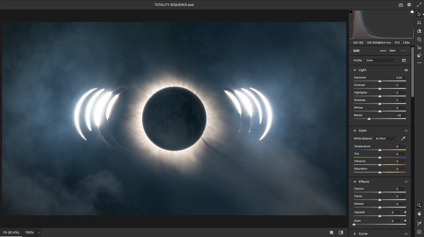Click the Temperature color slider handle

(380, 150)
